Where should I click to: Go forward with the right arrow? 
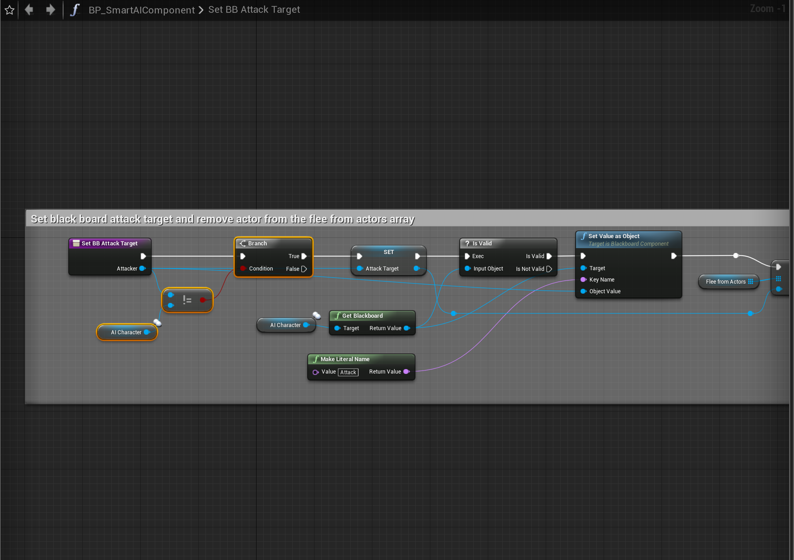[50, 9]
